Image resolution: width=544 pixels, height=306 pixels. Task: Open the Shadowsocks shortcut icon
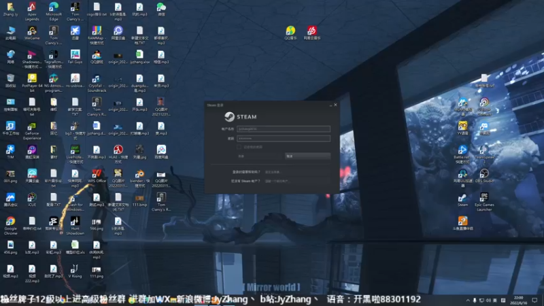[32, 59]
